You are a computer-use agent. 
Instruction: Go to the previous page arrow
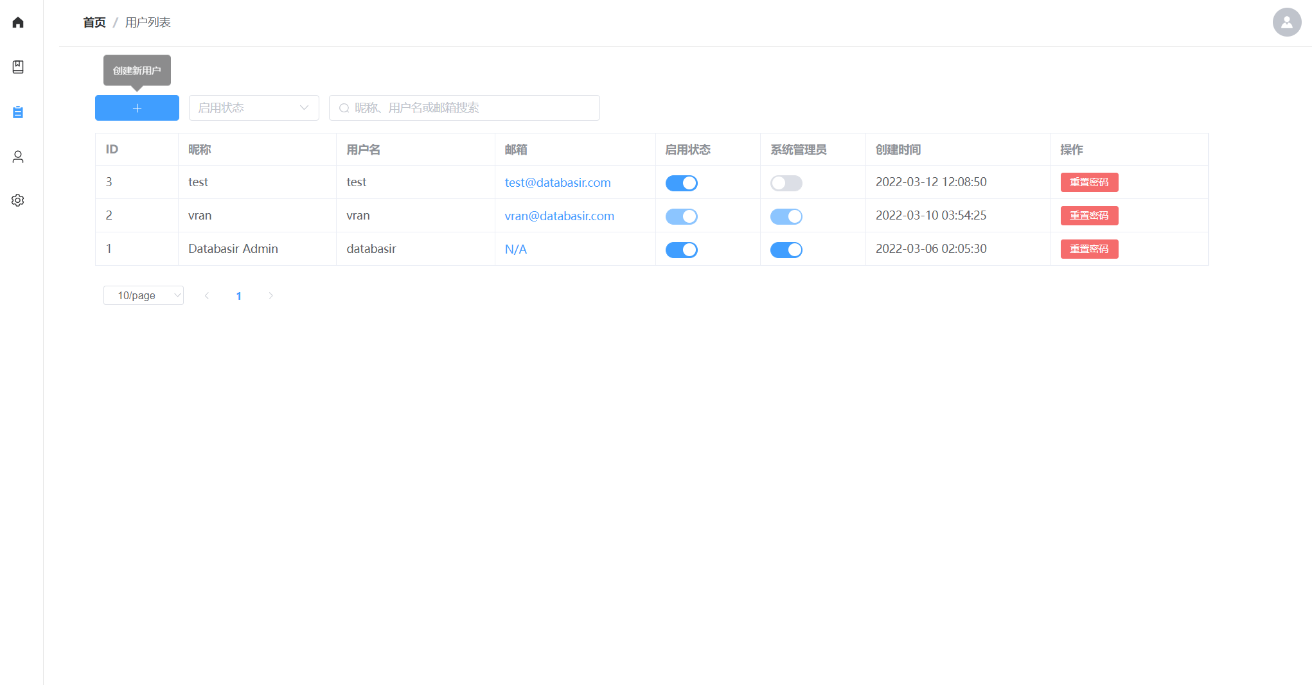click(x=207, y=296)
